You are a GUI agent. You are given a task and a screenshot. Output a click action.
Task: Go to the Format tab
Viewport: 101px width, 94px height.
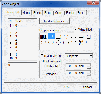[x=70, y=13]
